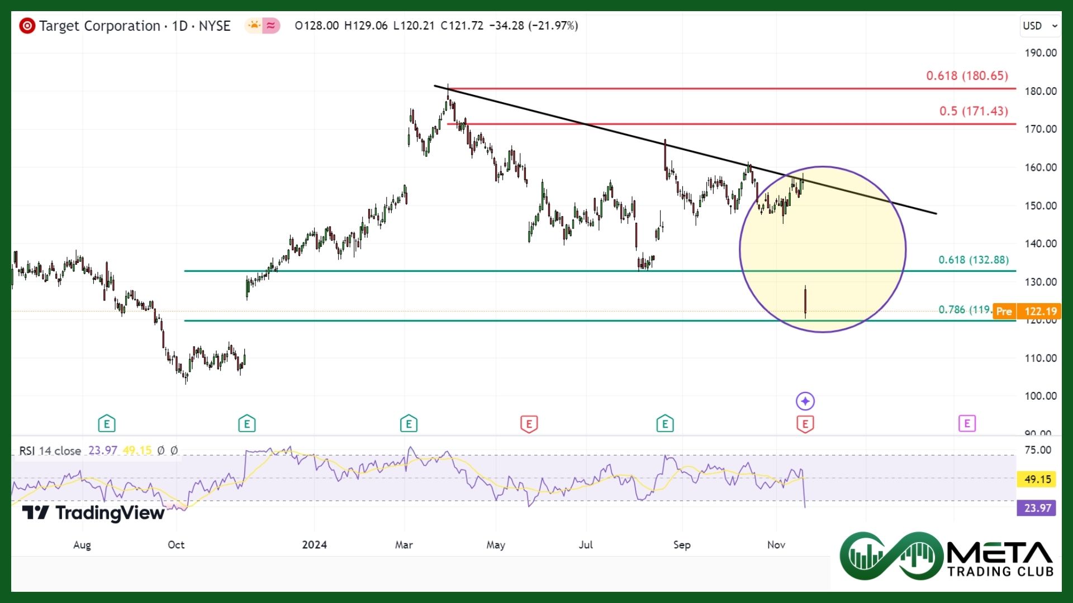Click the RSI moving average value 49.15 legend
The image size is (1073, 603).
coord(137,450)
